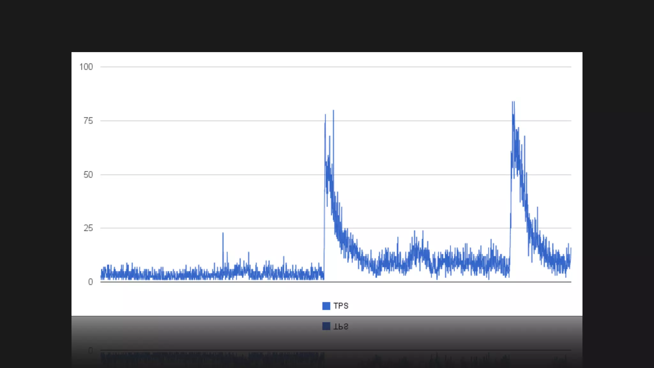Click the isolated small spike below the 25 line
The width and height of the screenshot is (654, 368).
pyautogui.click(x=223, y=234)
